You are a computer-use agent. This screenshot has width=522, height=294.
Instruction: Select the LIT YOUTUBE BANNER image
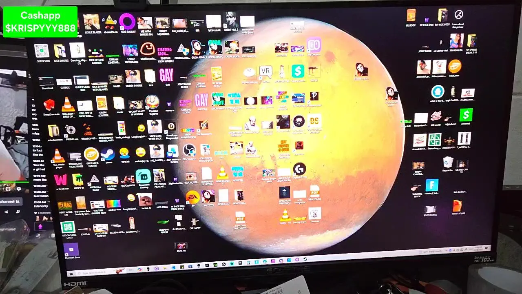coord(100,230)
